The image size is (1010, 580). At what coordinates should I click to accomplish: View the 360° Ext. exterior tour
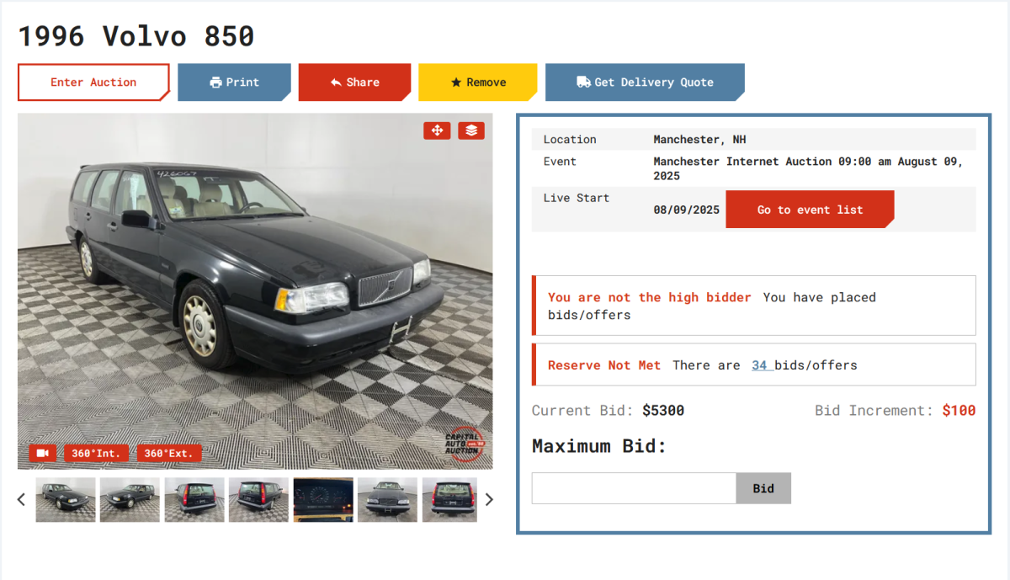169,453
